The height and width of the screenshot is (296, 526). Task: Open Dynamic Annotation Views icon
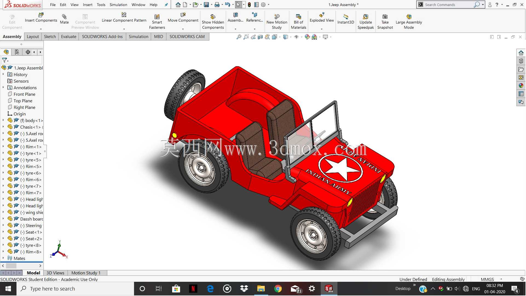pos(267,37)
